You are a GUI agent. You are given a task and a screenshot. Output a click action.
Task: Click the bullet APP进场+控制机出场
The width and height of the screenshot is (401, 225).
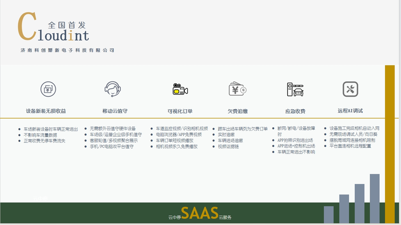coord(296,146)
